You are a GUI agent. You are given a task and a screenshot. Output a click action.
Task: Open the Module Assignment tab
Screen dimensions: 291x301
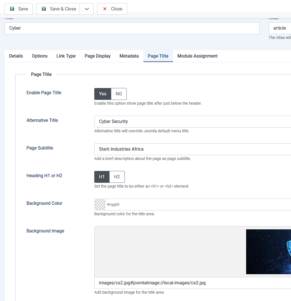pos(197,56)
